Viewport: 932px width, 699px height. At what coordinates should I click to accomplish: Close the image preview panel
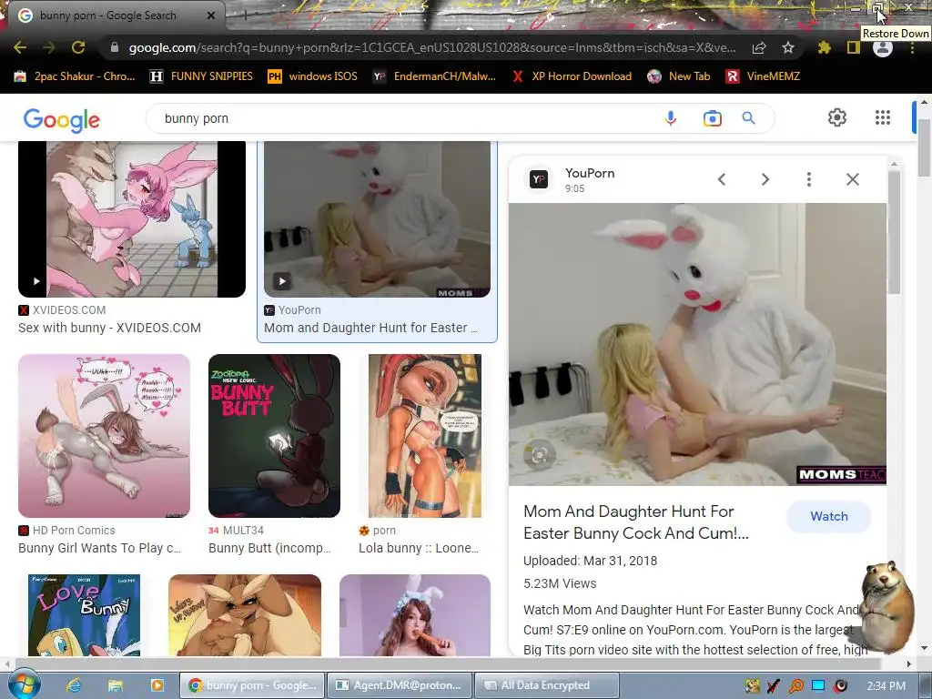(852, 179)
